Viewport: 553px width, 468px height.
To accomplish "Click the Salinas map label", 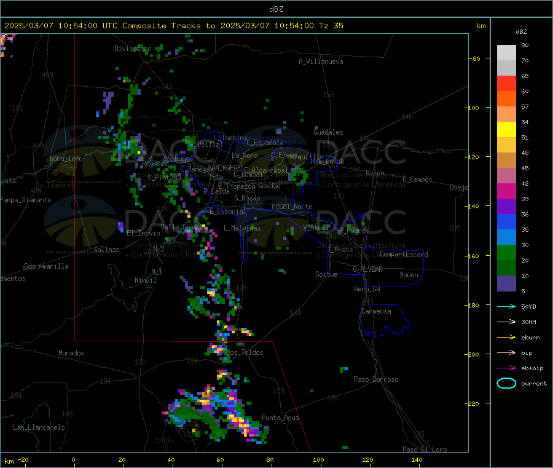I will 106,250.
